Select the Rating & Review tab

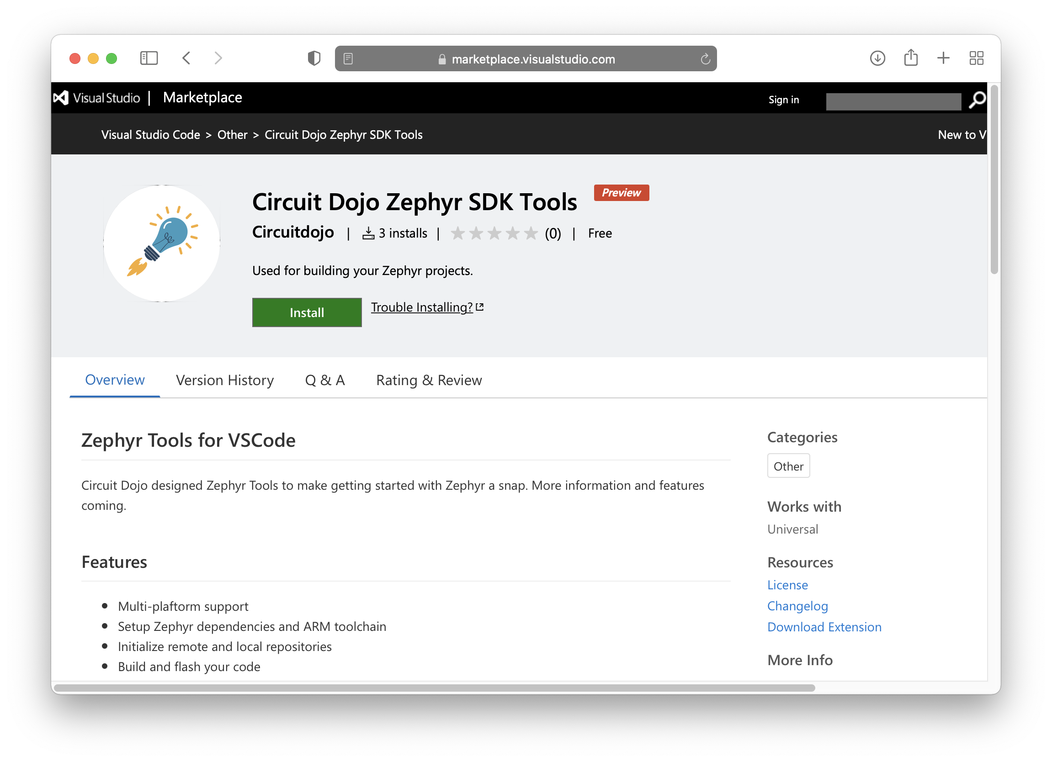tap(429, 380)
